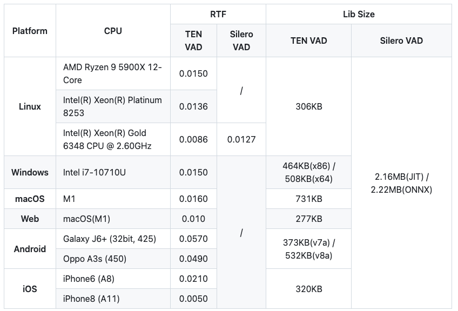The width and height of the screenshot is (458, 311).
Task: Click the Intel Xeon Gold 6348 cell
Action: (112, 139)
